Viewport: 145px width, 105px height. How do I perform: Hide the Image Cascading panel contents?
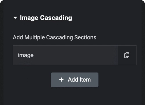pos(15,18)
